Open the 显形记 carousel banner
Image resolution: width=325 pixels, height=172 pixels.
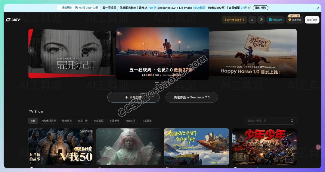(x=72, y=53)
